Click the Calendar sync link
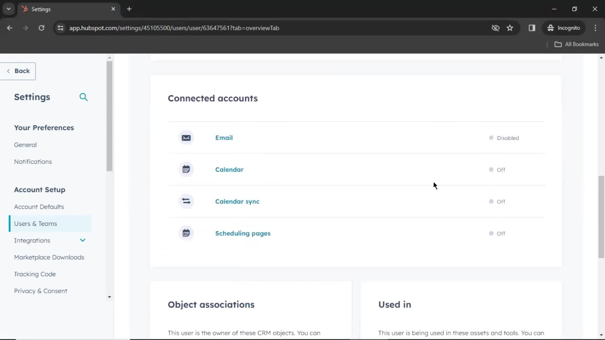 pyautogui.click(x=237, y=201)
